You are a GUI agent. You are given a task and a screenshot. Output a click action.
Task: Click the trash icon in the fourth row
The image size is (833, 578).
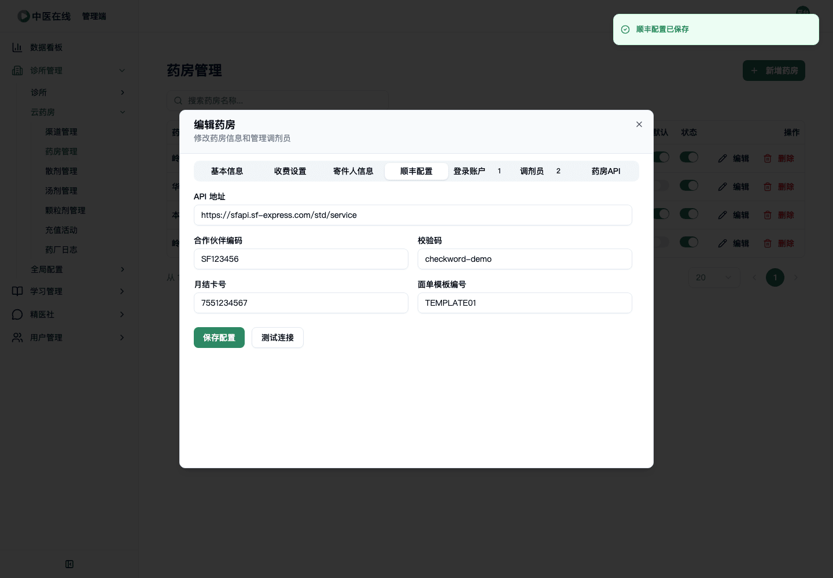coord(768,243)
